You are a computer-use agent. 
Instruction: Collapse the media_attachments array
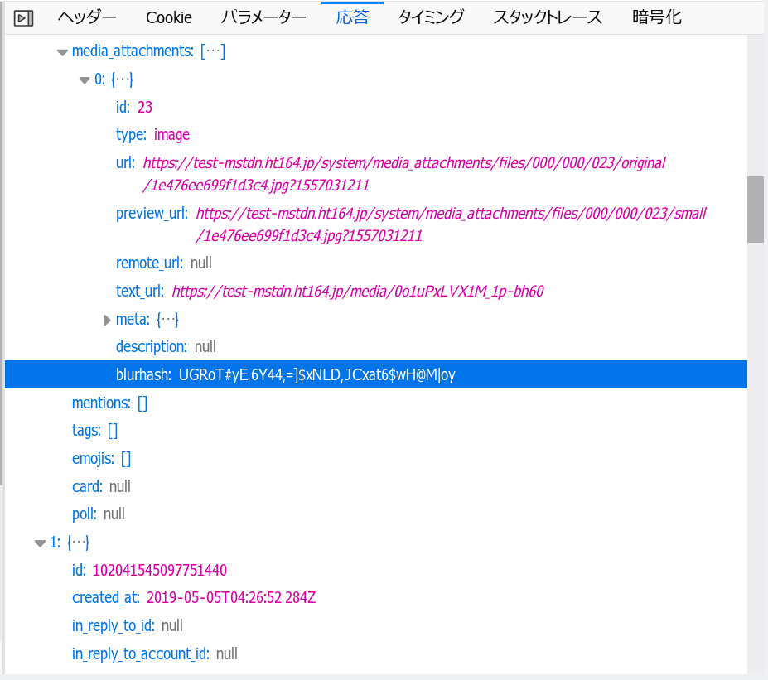[62, 52]
